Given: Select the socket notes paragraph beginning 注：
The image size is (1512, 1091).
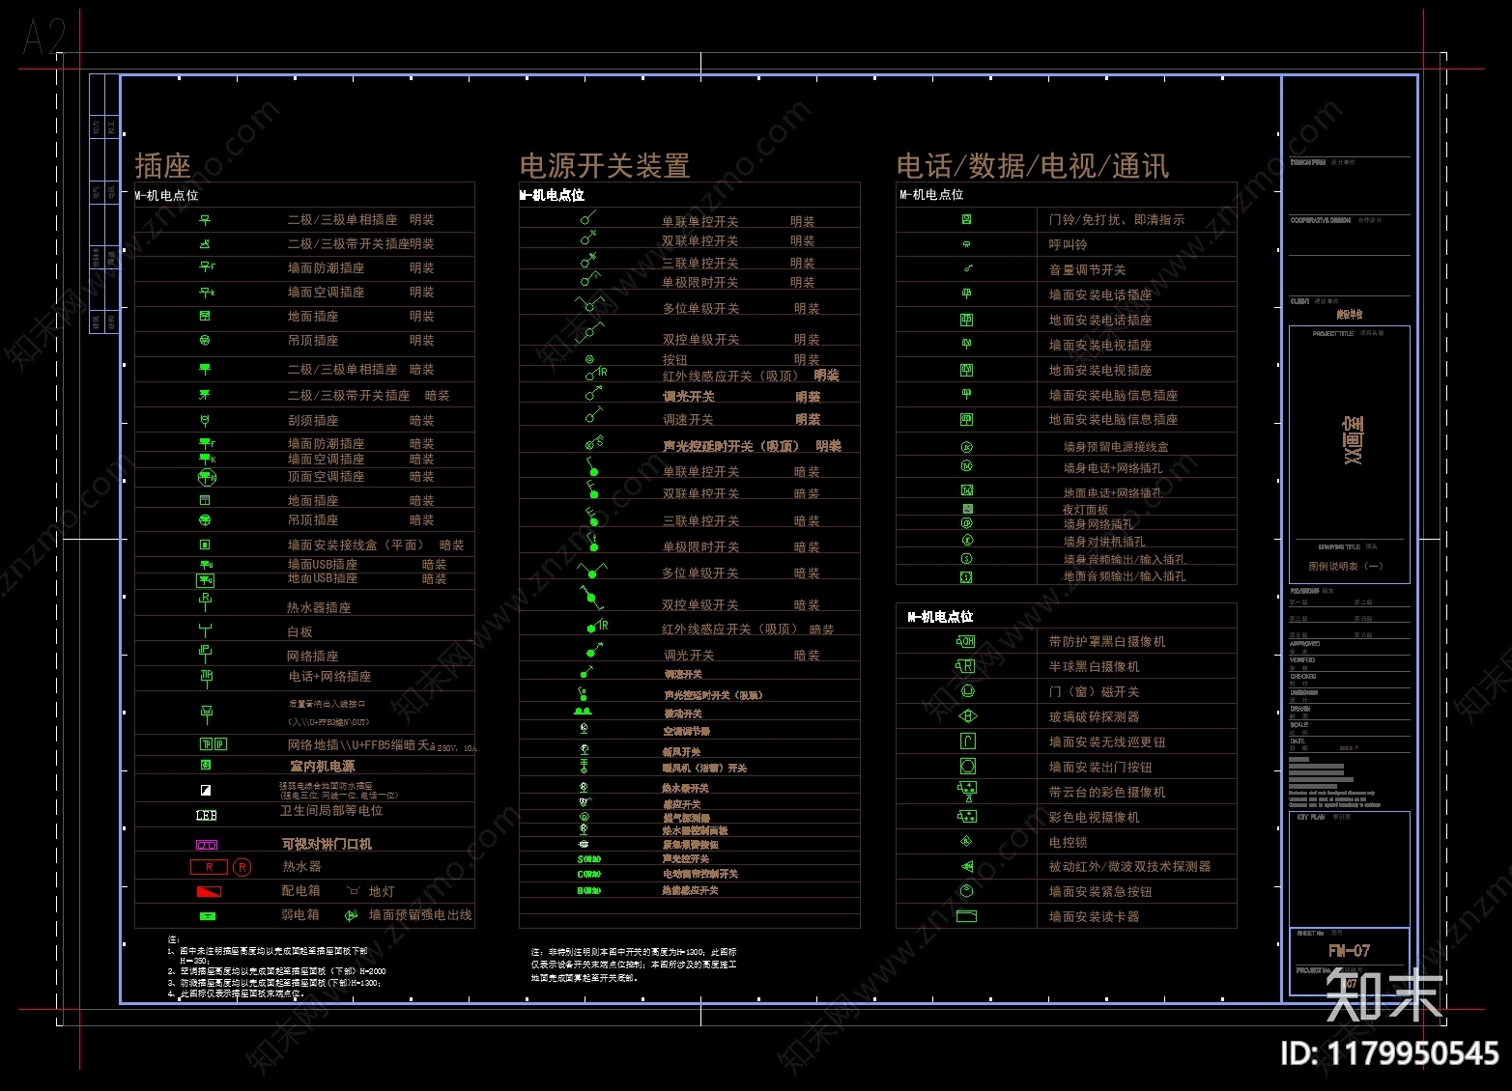Looking at the screenshot, I should pyautogui.click(x=276, y=965).
